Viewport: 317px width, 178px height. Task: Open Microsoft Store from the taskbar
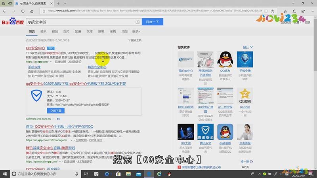118,174
